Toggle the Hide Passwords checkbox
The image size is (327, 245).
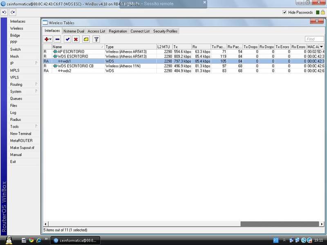[x=284, y=12]
